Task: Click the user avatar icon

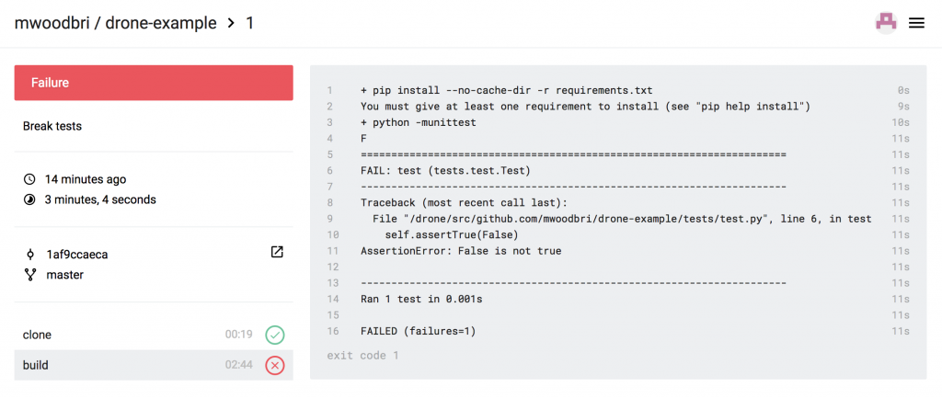Action: tap(886, 23)
